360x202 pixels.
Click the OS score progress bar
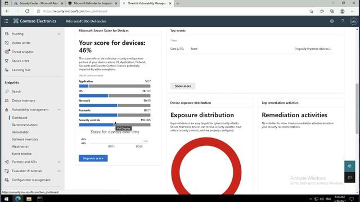tap(115, 96)
